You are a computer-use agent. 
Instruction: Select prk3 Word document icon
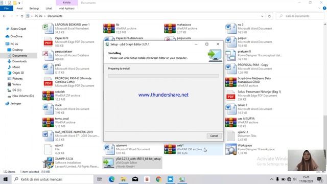point(48,69)
